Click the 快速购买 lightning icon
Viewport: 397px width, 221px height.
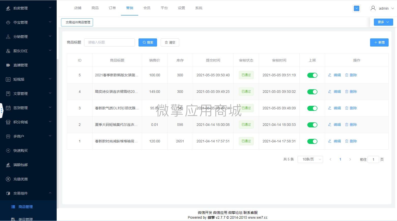click(x=8, y=151)
